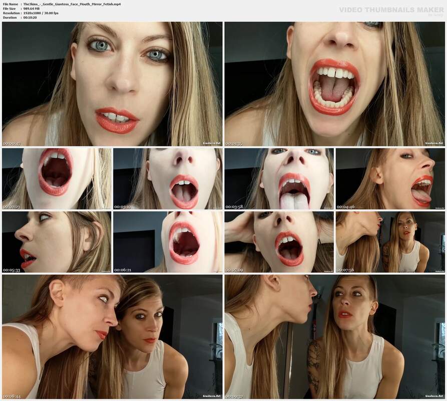Click the file name ending in Mirror_Fetish.mp4

[72, 5]
